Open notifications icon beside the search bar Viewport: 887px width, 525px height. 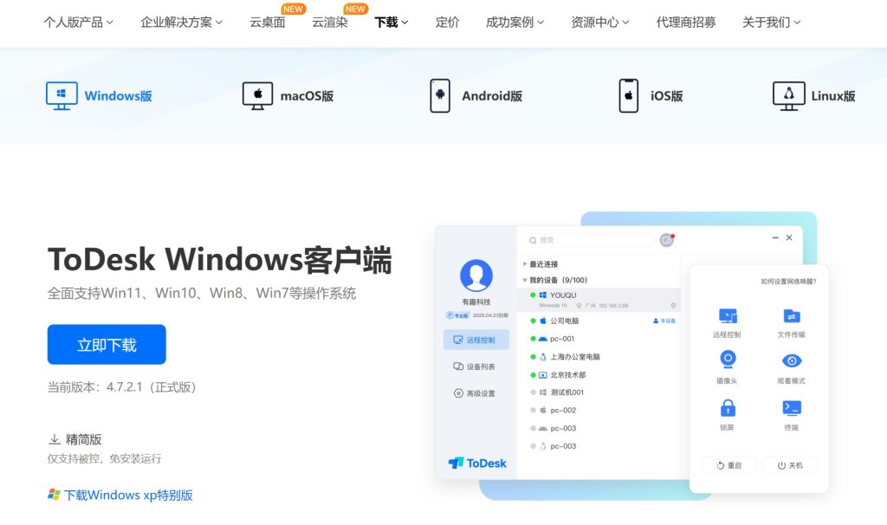[665, 238]
